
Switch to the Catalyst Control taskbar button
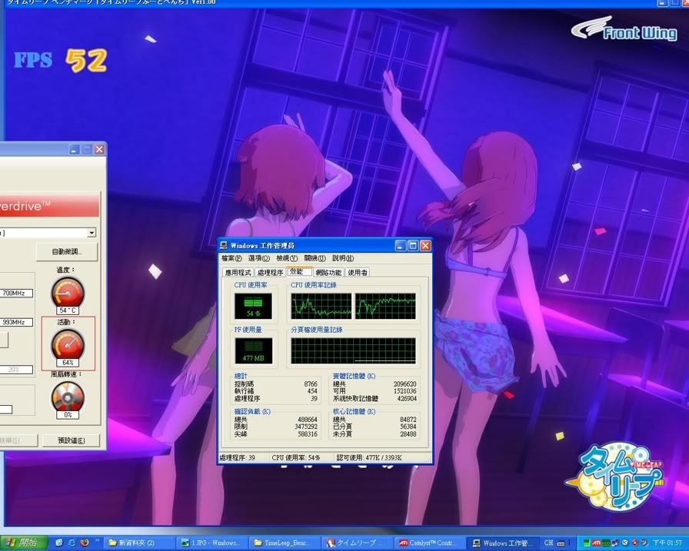click(x=429, y=543)
